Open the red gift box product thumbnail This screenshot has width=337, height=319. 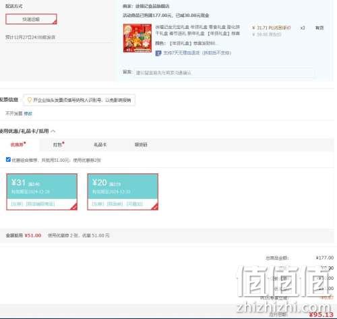pos(137,38)
